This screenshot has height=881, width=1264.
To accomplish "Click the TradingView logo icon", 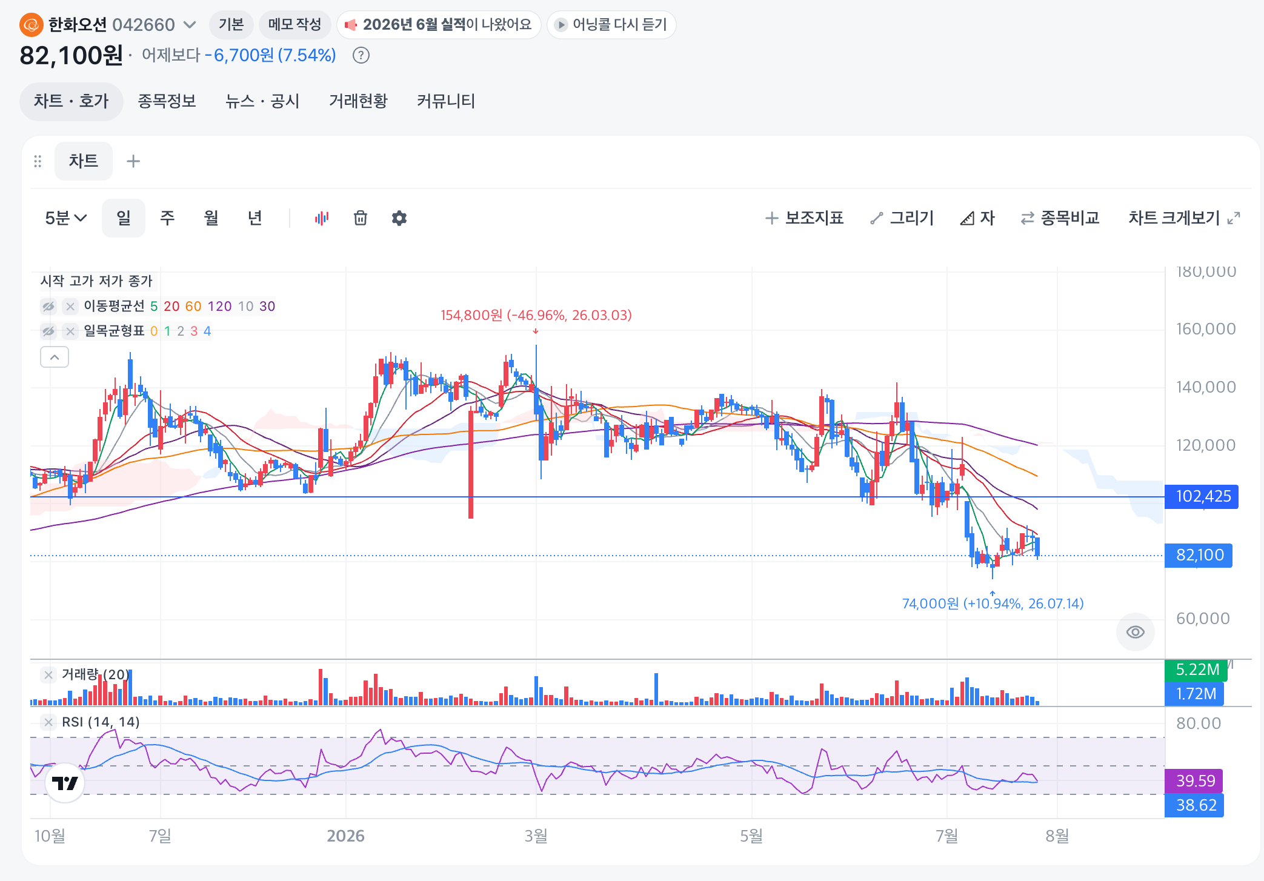I will (x=65, y=783).
